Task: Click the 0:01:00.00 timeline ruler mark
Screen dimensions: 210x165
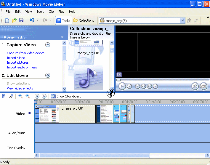Action: pos(106,102)
